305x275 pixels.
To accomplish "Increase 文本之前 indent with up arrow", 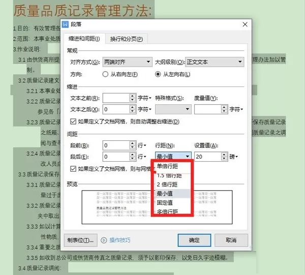I will point(133,96).
